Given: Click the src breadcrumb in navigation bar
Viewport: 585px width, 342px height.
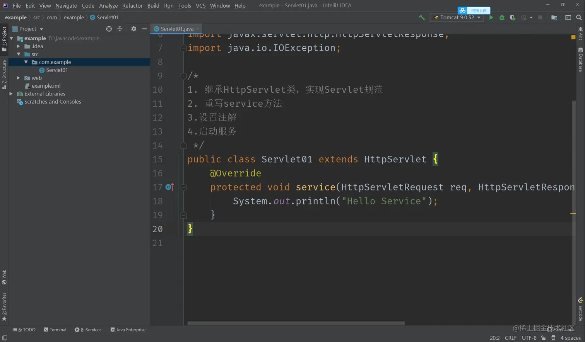Looking at the screenshot, I should pos(36,17).
